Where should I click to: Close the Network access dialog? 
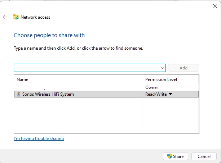click(215, 6)
